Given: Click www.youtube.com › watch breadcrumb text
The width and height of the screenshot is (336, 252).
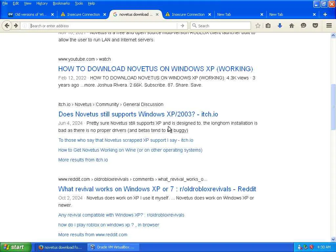Looking at the screenshot, I should click(x=84, y=59).
